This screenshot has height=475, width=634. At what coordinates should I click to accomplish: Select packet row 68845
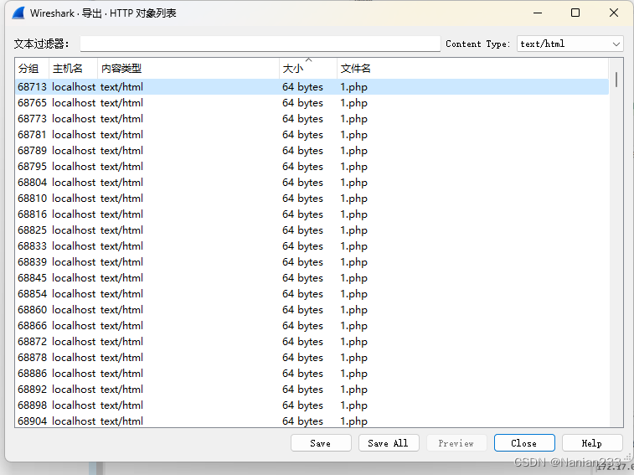pyautogui.click(x=312, y=278)
